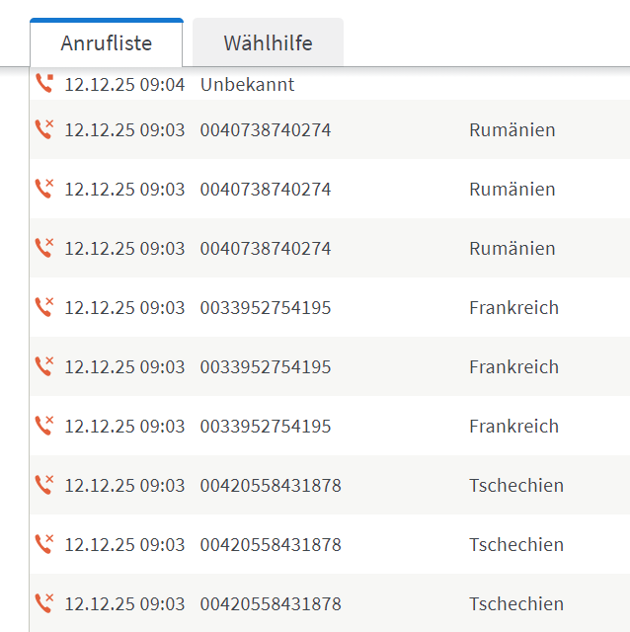
Task: Click missed-call icon on first Tschechien entry
Action: 43,485
